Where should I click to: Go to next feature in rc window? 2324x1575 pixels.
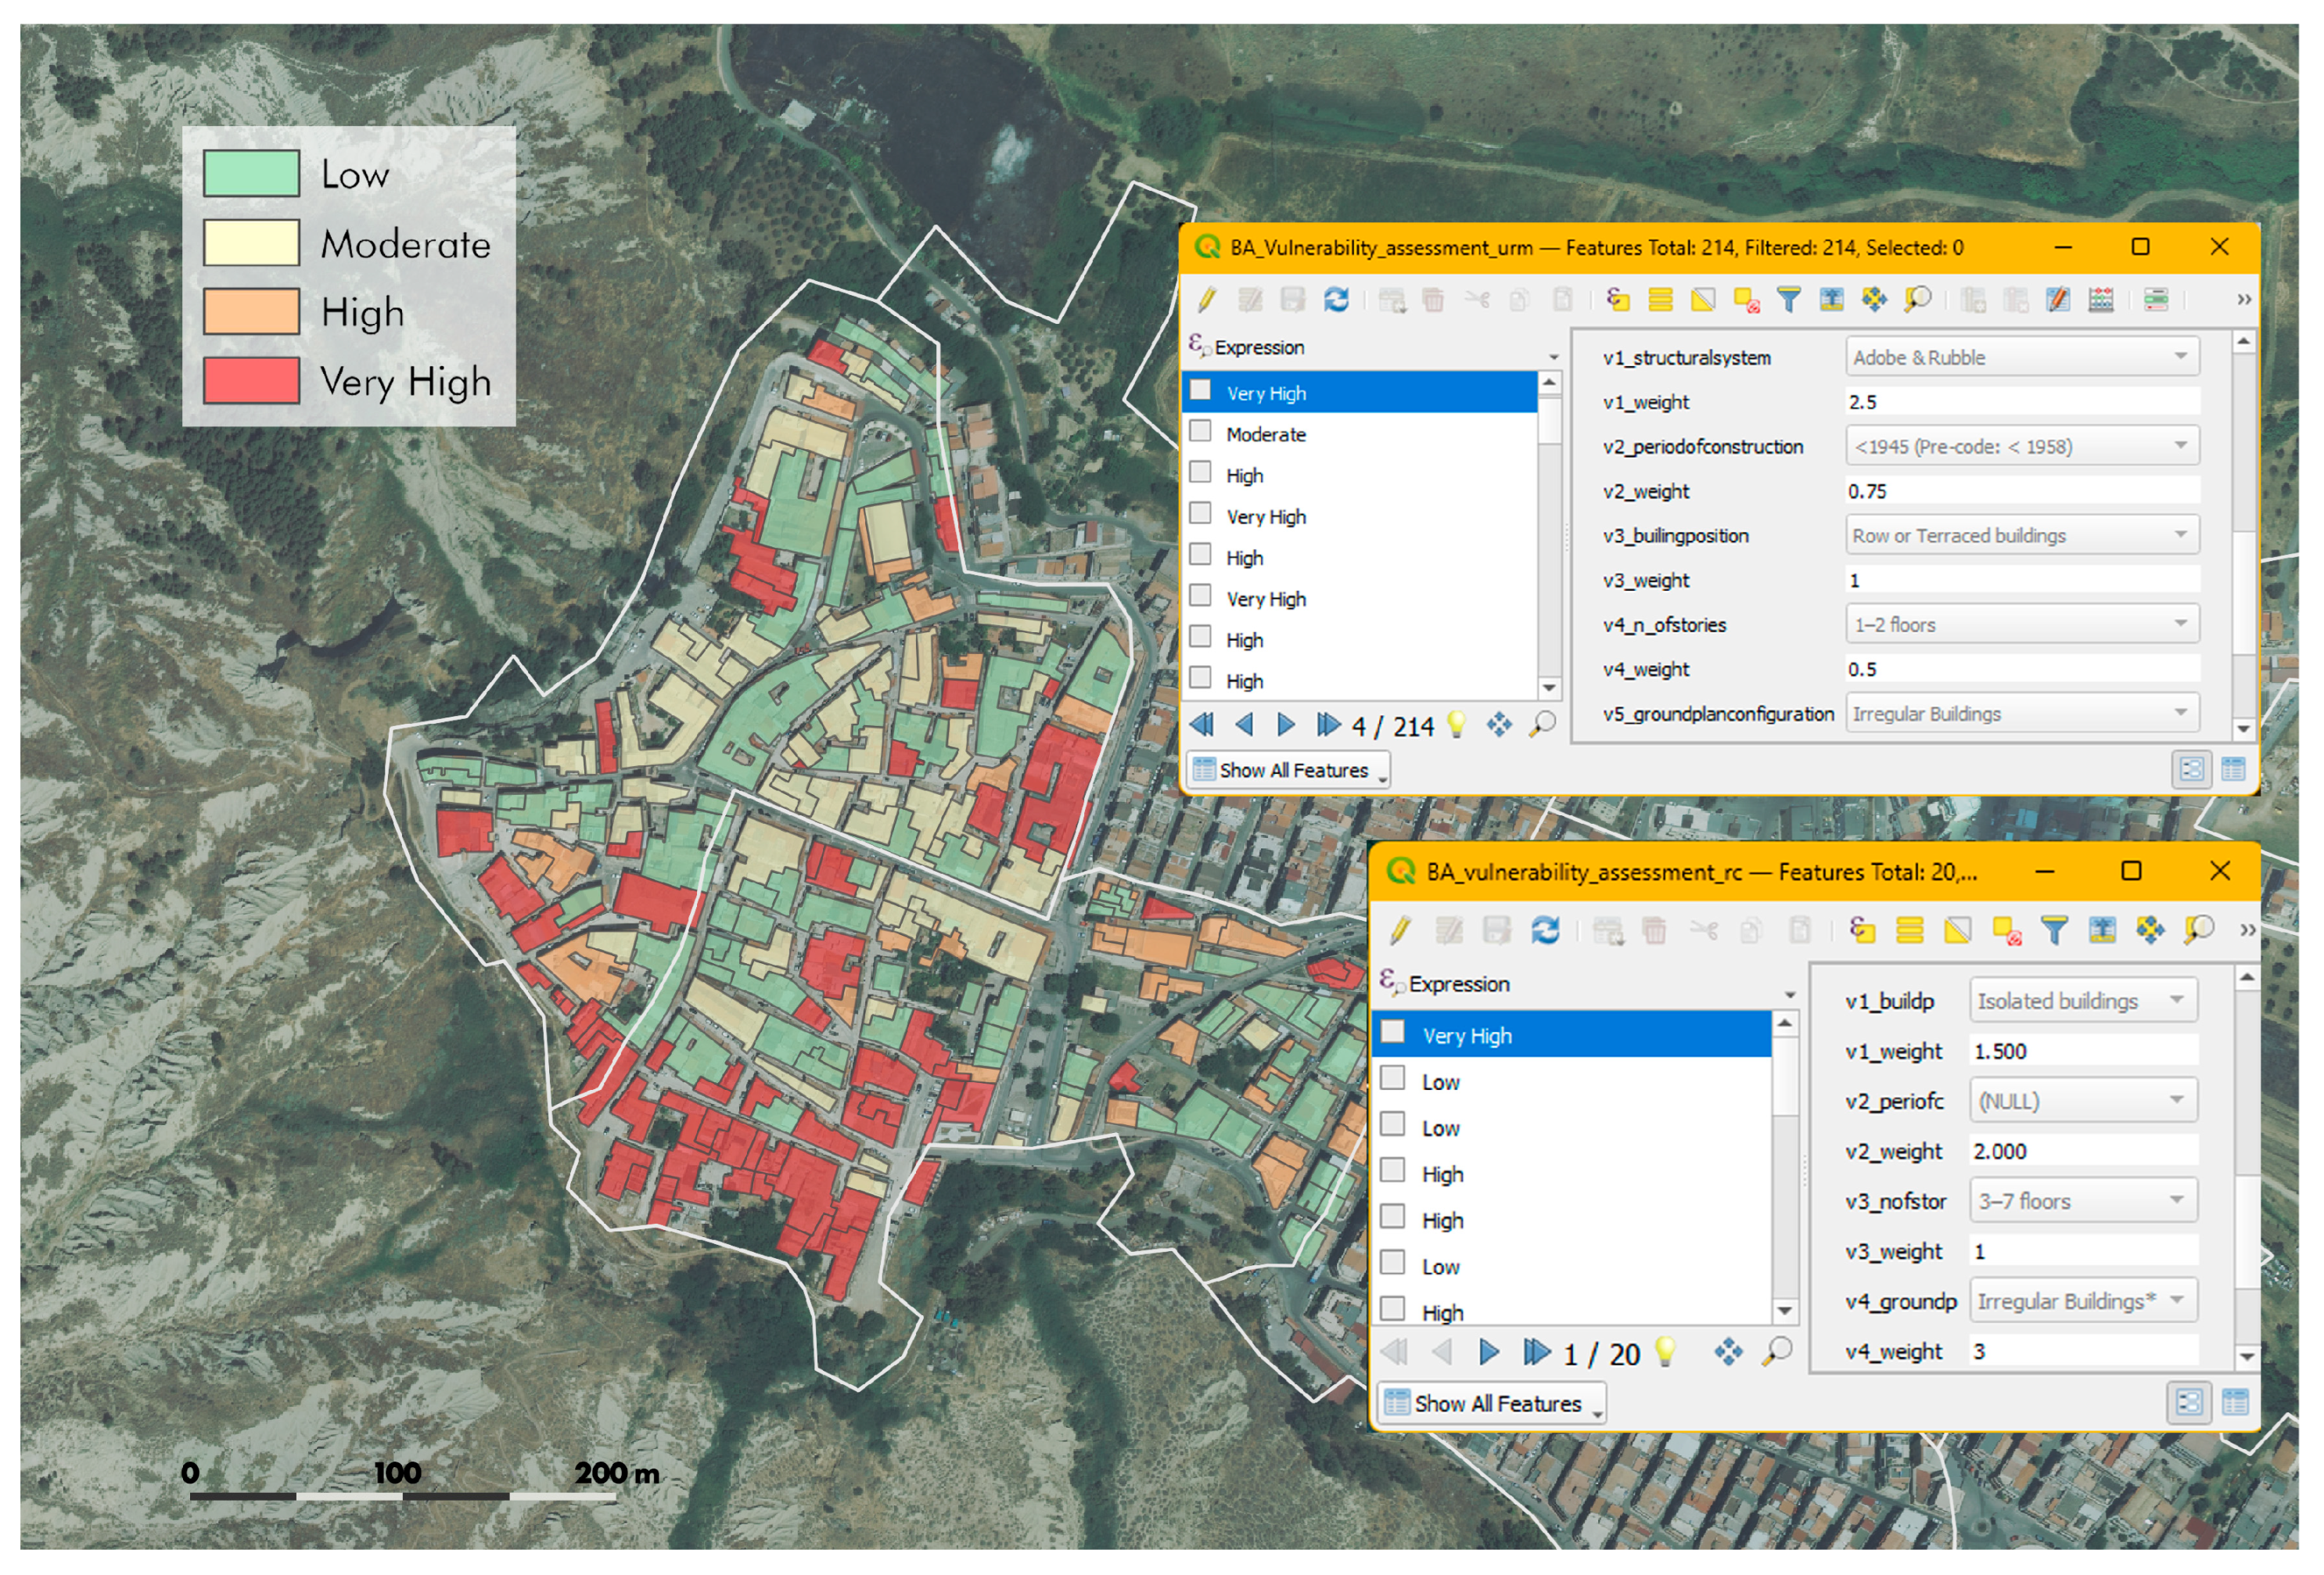pos(1488,1352)
